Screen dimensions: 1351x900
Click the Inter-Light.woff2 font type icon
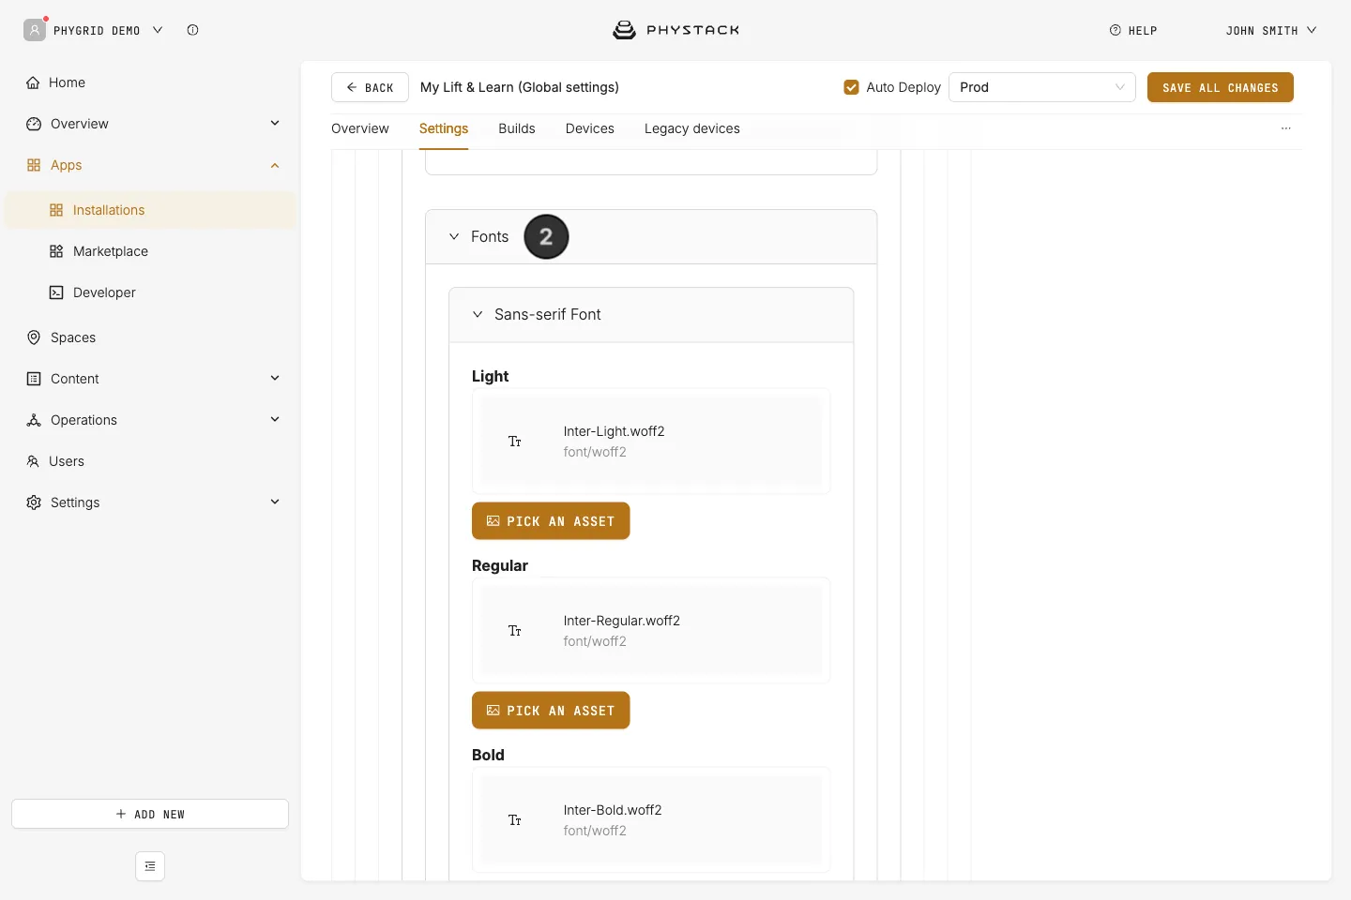click(x=515, y=442)
